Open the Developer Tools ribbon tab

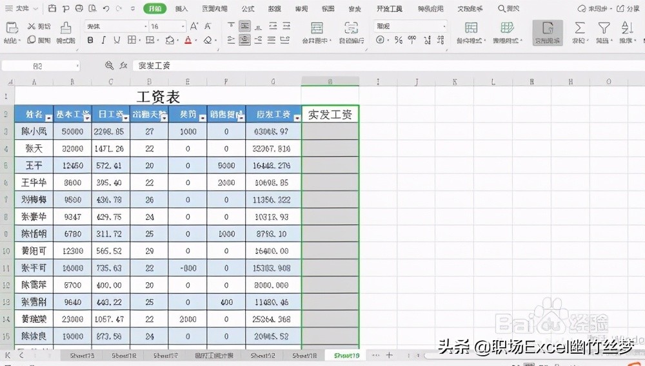[x=389, y=8]
